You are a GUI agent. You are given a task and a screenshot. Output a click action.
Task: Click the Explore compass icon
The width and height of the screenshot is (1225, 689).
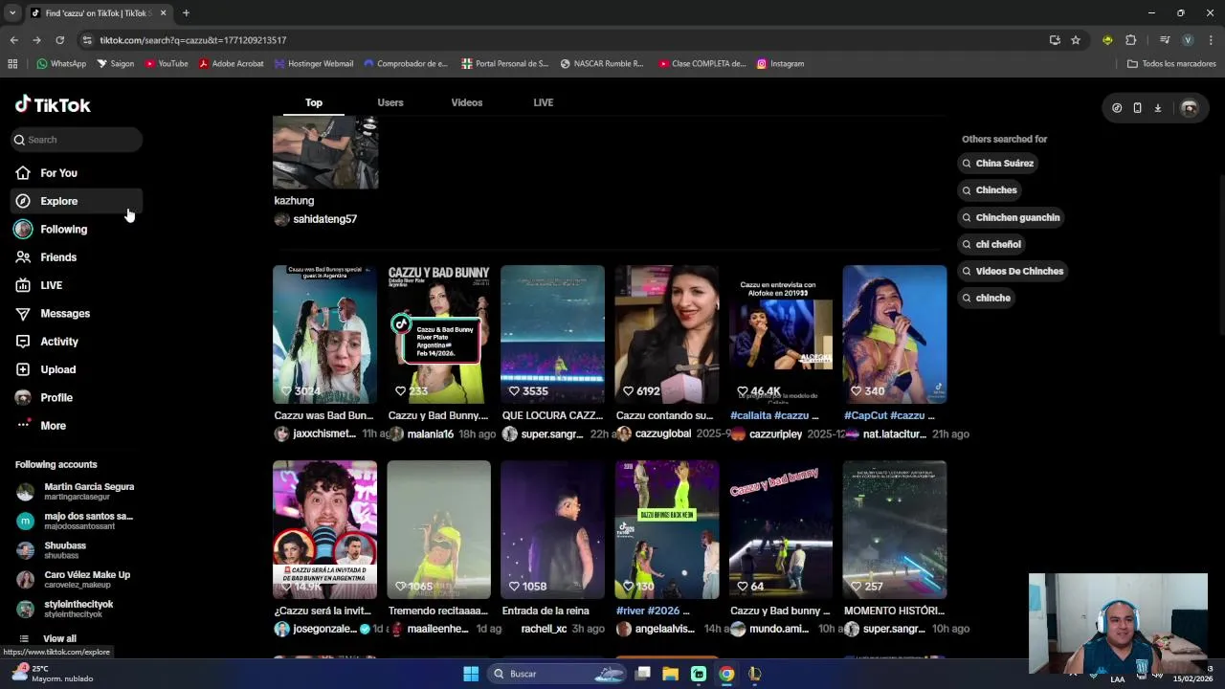[23, 201]
